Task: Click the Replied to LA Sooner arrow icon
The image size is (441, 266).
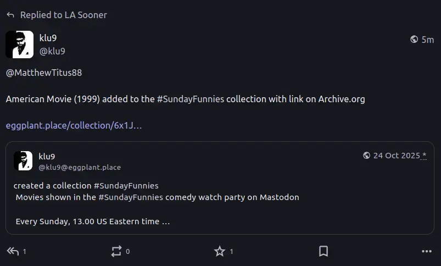Action: (x=10, y=15)
